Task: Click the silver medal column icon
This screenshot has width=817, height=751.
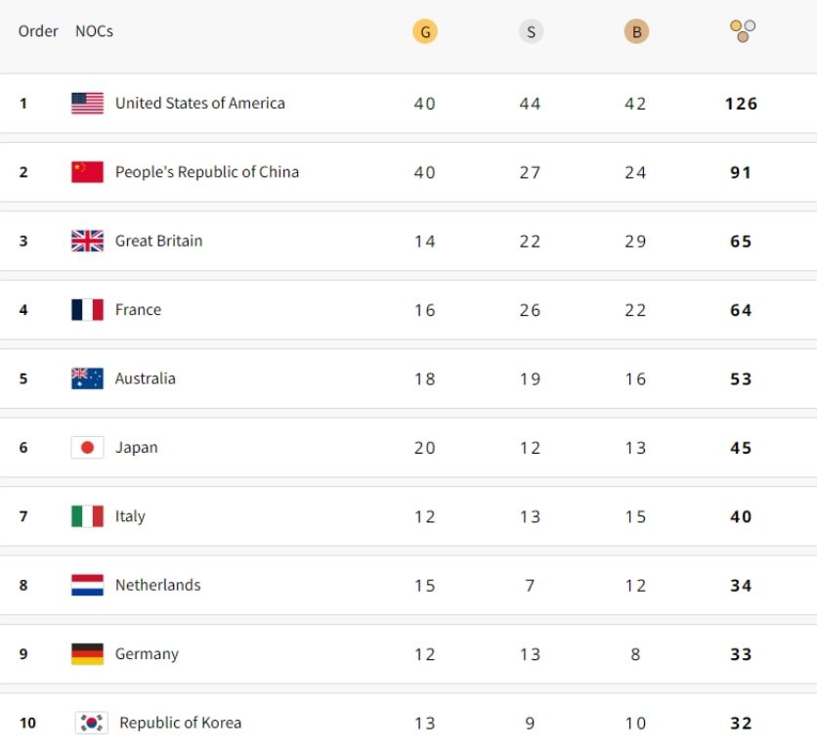Action: click(x=531, y=31)
